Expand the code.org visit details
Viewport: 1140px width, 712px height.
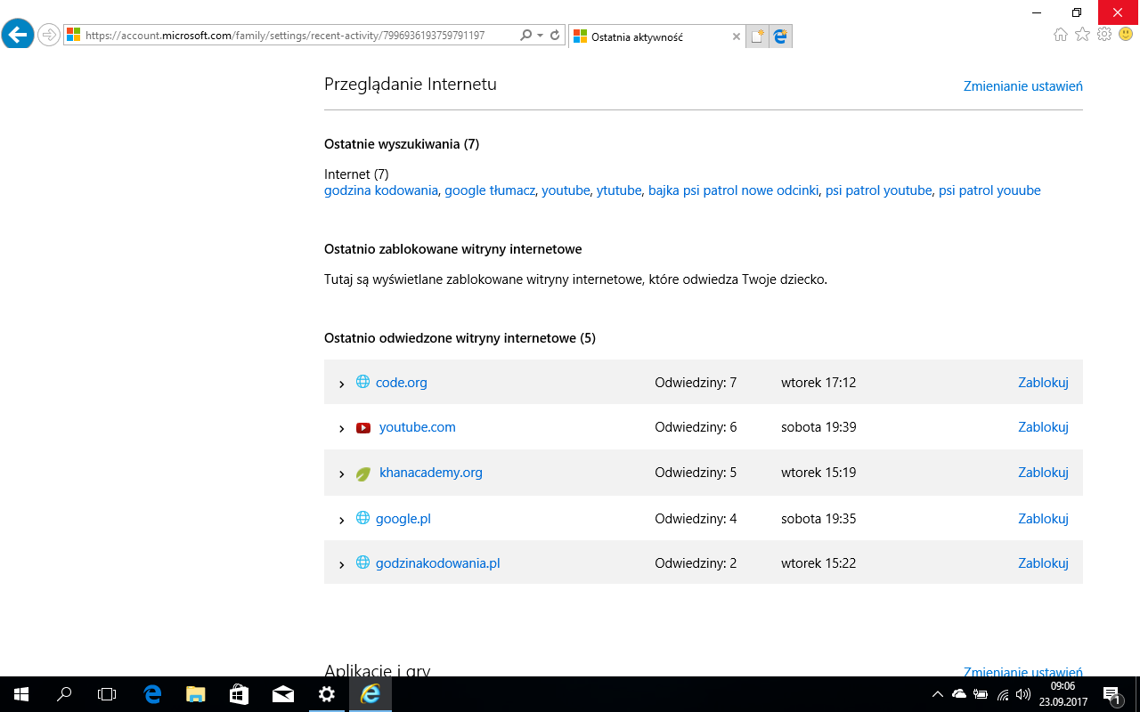pos(341,384)
